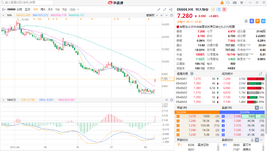
Task: Switch broker queue to list view
Action: click(x=257, y=140)
